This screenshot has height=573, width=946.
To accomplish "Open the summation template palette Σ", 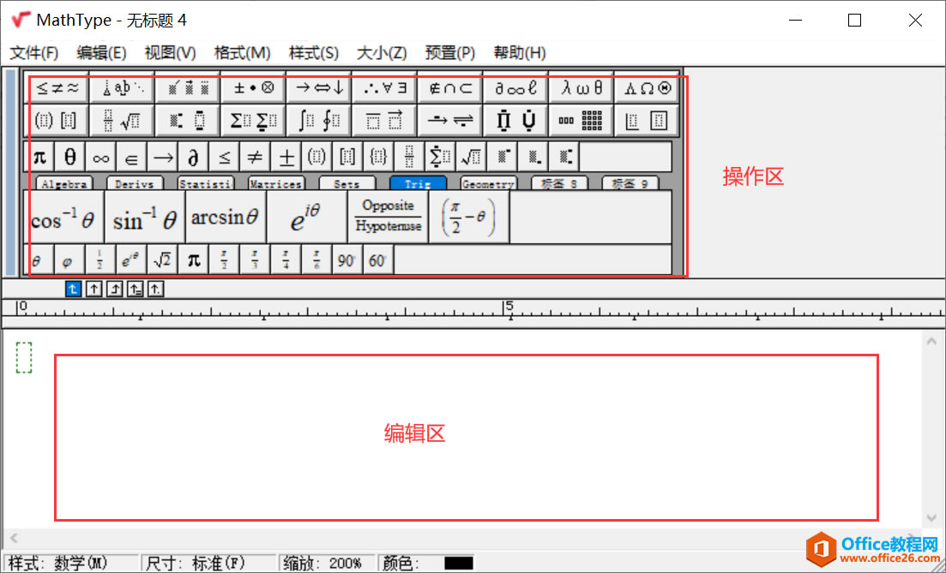I will tap(253, 121).
